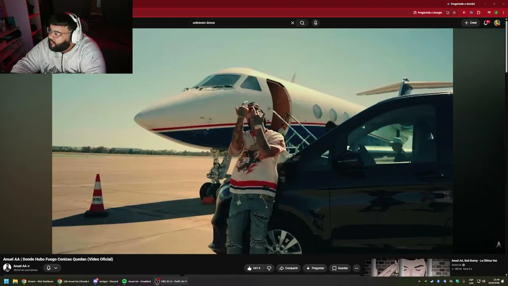This screenshot has width=508, height=286.
Task: Click the video player to pause playback
Action: click(252, 141)
